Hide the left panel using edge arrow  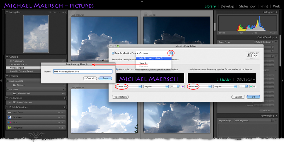[1, 81]
